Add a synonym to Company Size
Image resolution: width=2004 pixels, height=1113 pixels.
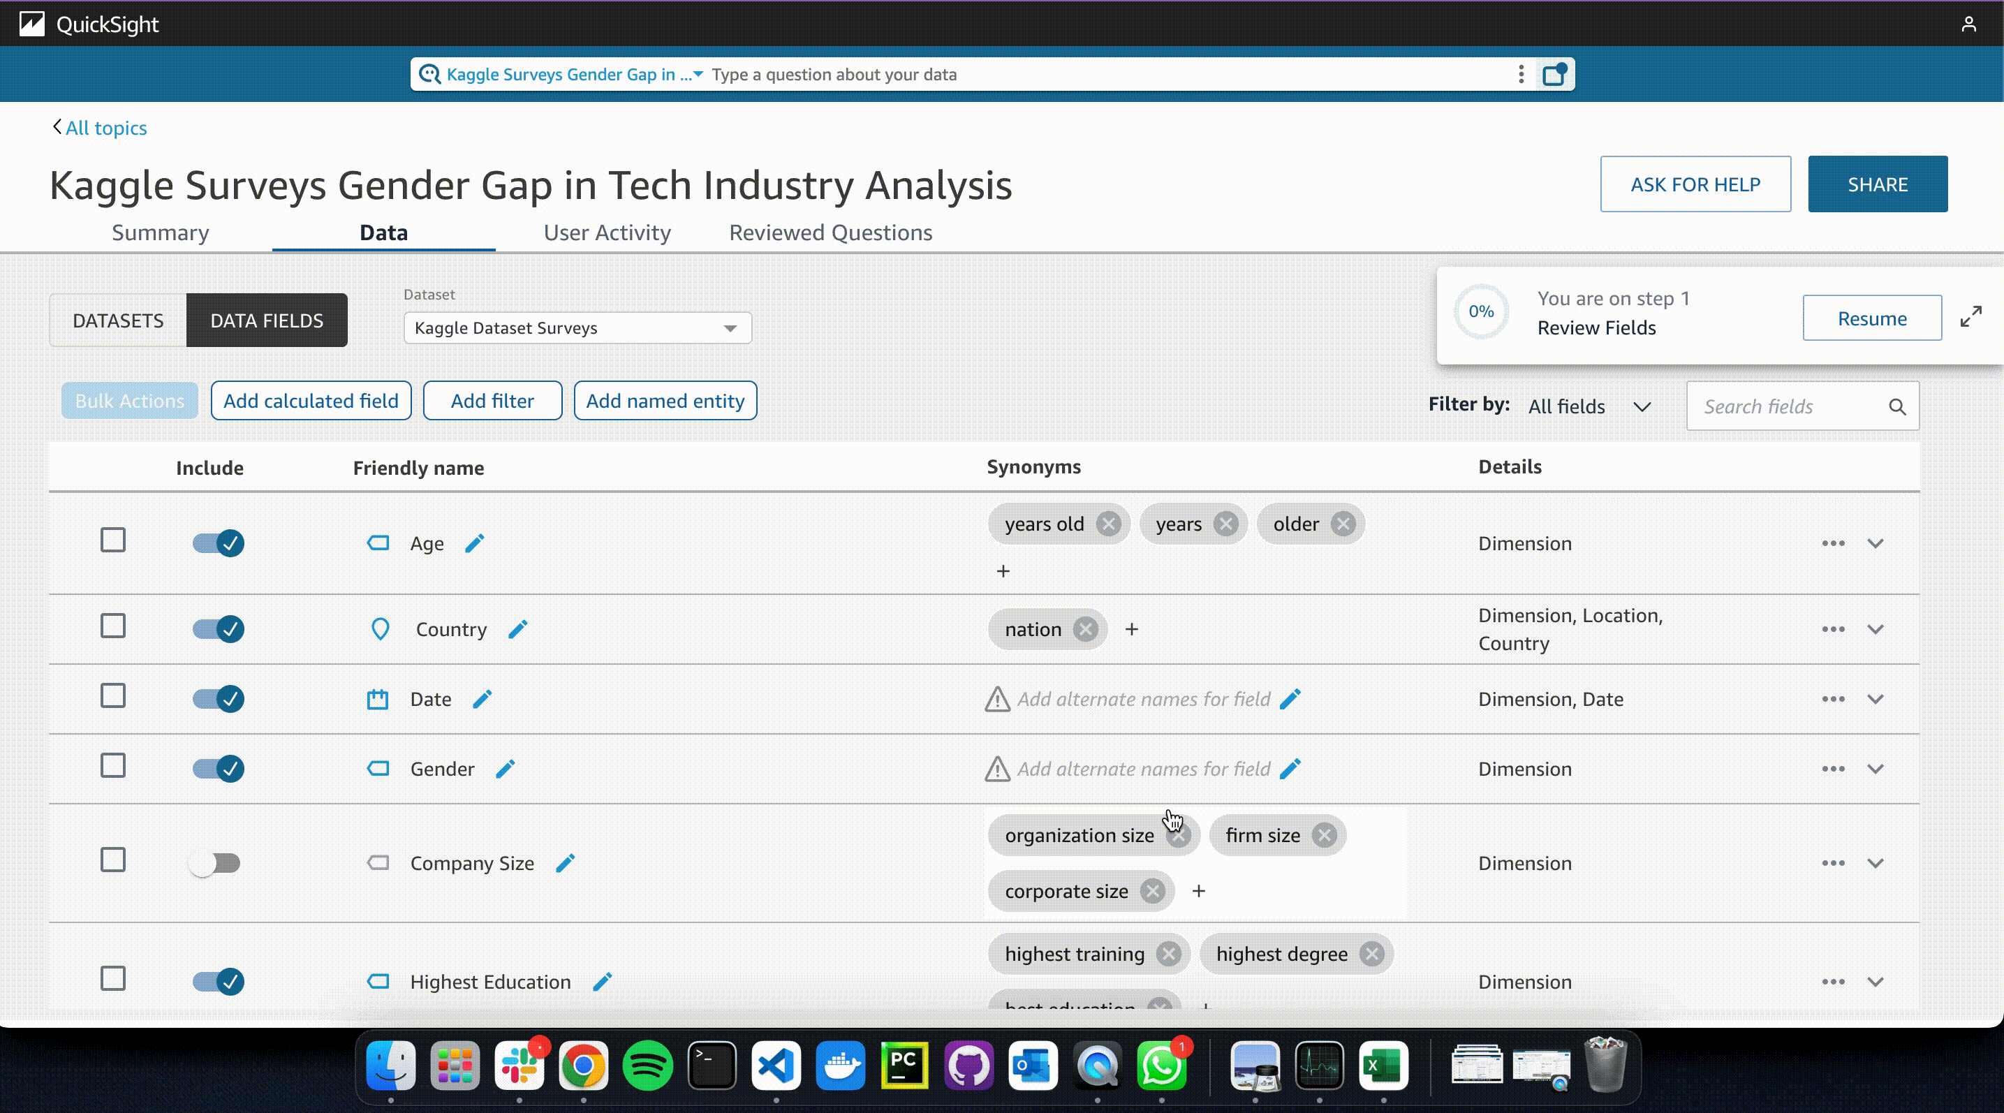pos(1199,892)
